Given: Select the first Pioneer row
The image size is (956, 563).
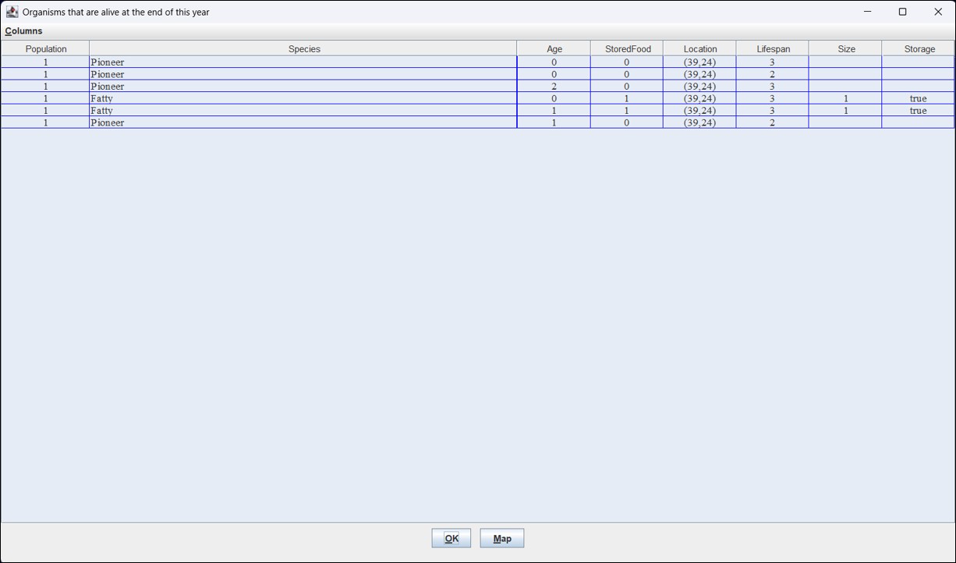Looking at the screenshot, I should pos(304,62).
